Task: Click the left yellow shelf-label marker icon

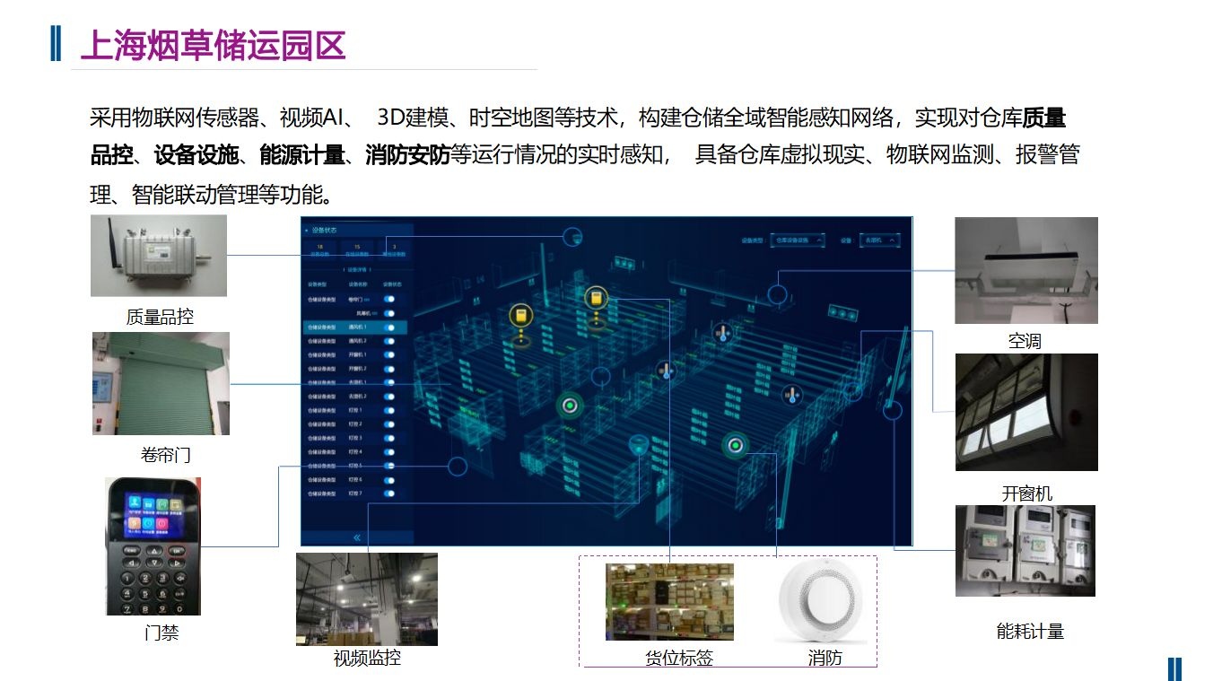Action: point(521,315)
